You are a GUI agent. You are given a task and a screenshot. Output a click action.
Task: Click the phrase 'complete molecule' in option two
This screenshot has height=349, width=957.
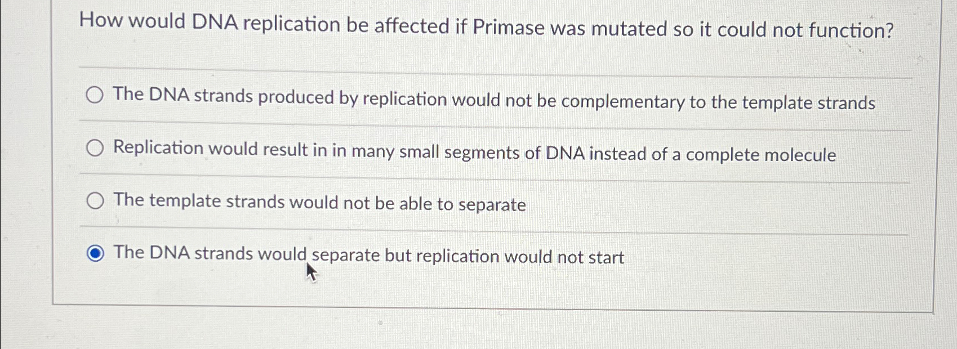coord(784,154)
